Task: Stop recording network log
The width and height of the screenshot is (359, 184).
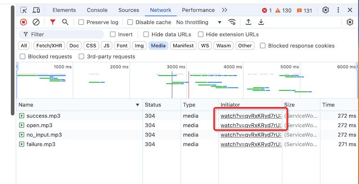Action: tap(23, 22)
